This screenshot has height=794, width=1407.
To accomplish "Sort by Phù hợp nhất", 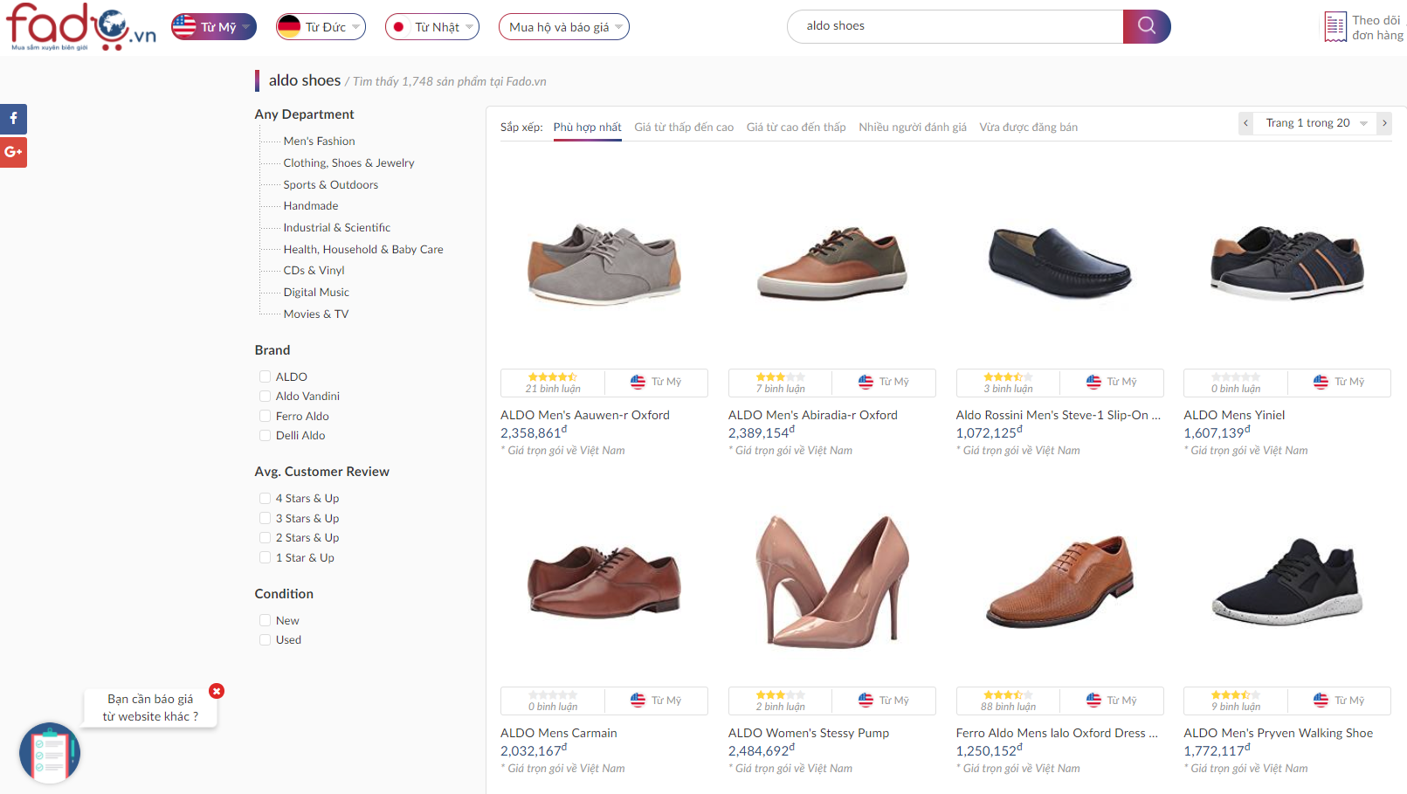I will pyautogui.click(x=587, y=128).
